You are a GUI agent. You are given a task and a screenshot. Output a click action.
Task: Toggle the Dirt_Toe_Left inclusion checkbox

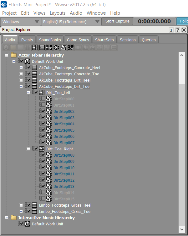36,92
